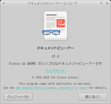Click the title bar text ドキュメントビューアー について
The image size is (111, 104).
click(x=52, y=4)
